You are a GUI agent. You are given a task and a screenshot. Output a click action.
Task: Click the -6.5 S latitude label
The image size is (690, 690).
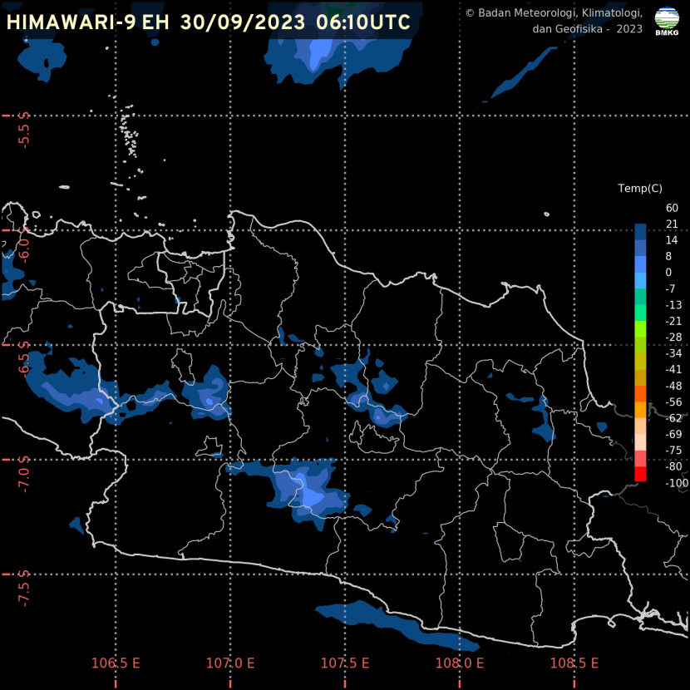tap(24, 359)
